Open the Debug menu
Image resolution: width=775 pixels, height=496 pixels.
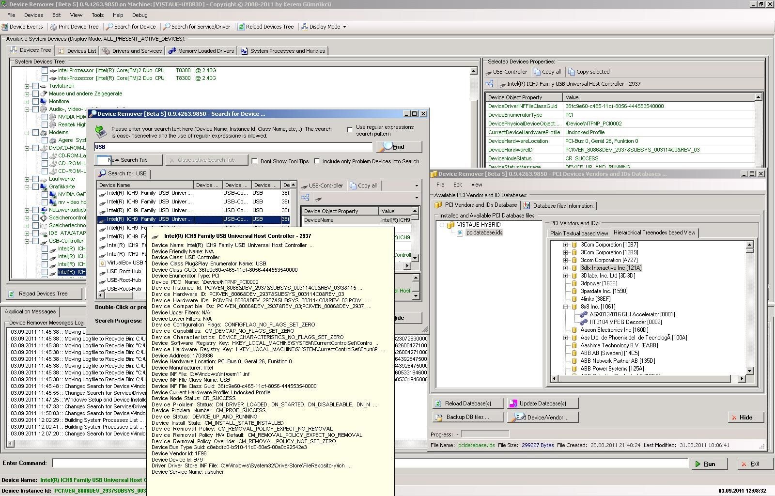pos(139,15)
